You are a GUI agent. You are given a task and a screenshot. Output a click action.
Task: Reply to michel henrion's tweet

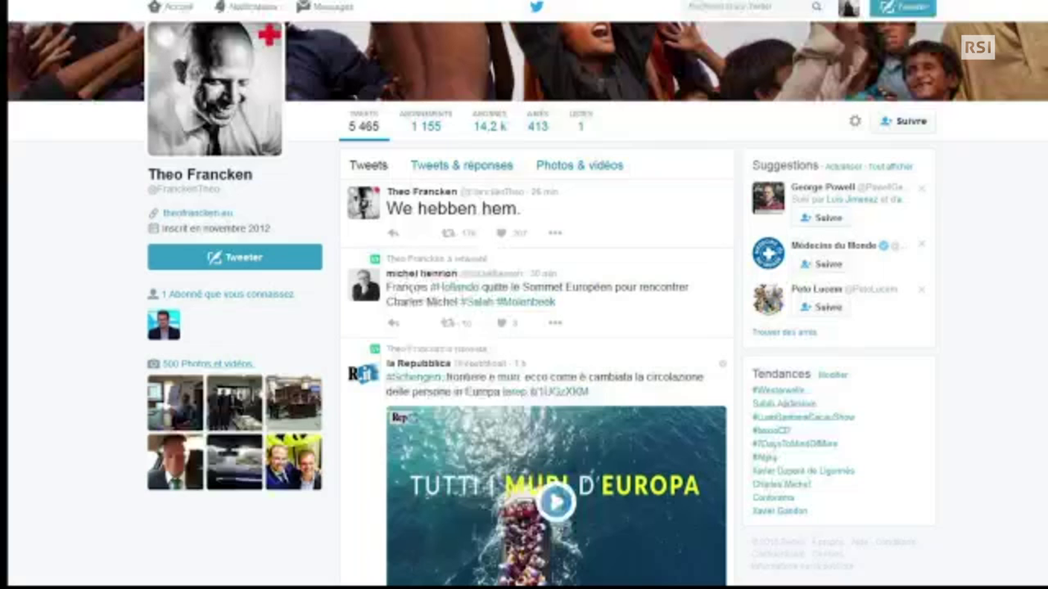[393, 323]
